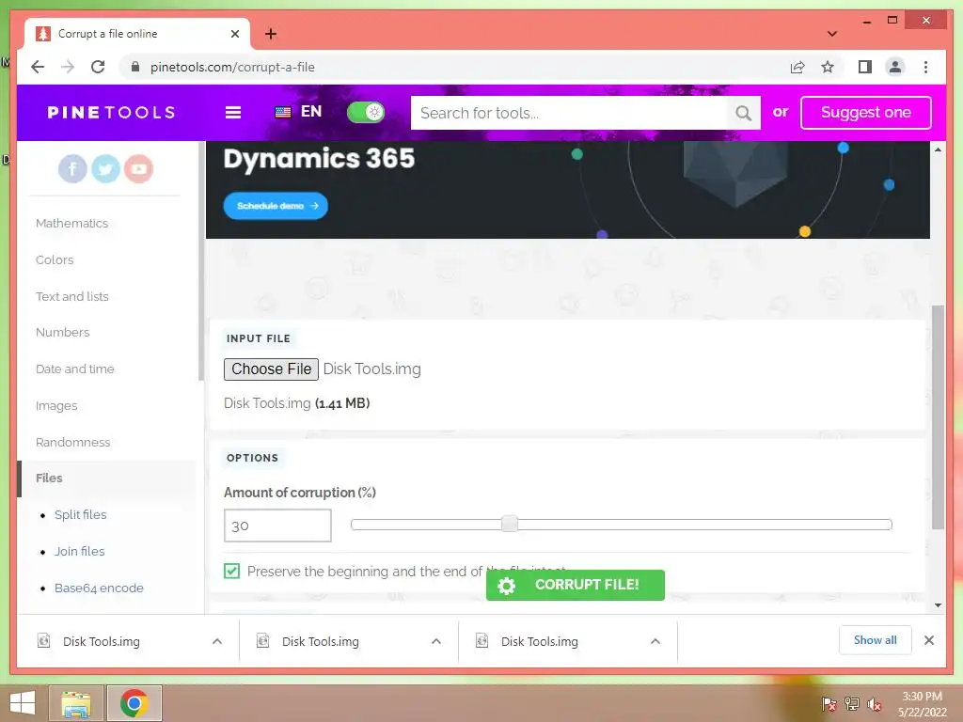
Task: Click the Chrome taskbar icon
Action: 134,703
